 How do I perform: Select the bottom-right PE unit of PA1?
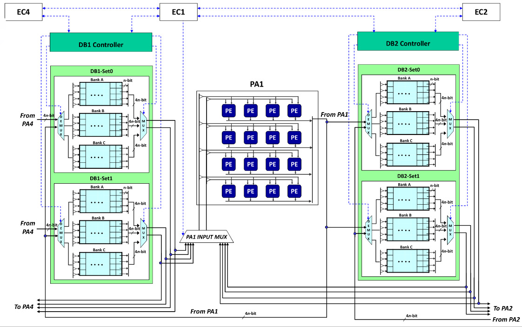click(294, 191)
